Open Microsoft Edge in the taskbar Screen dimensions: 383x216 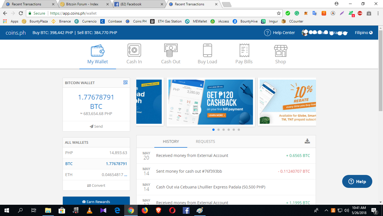[x=117, y=210]
